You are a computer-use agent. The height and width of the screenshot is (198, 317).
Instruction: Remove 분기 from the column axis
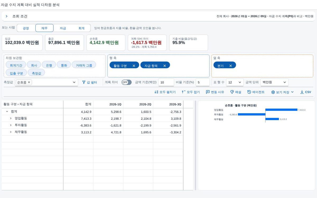[231, 66]
